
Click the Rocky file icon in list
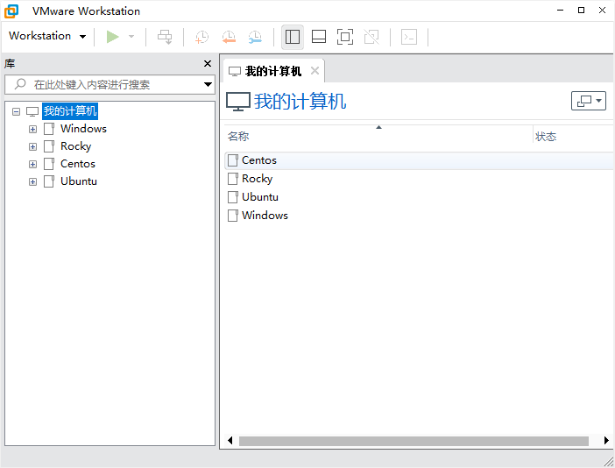(233, 179)
